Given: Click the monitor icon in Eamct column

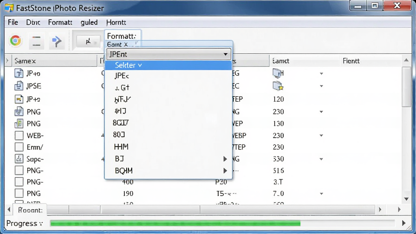Looking at the screenshot, I should point(277,73).
